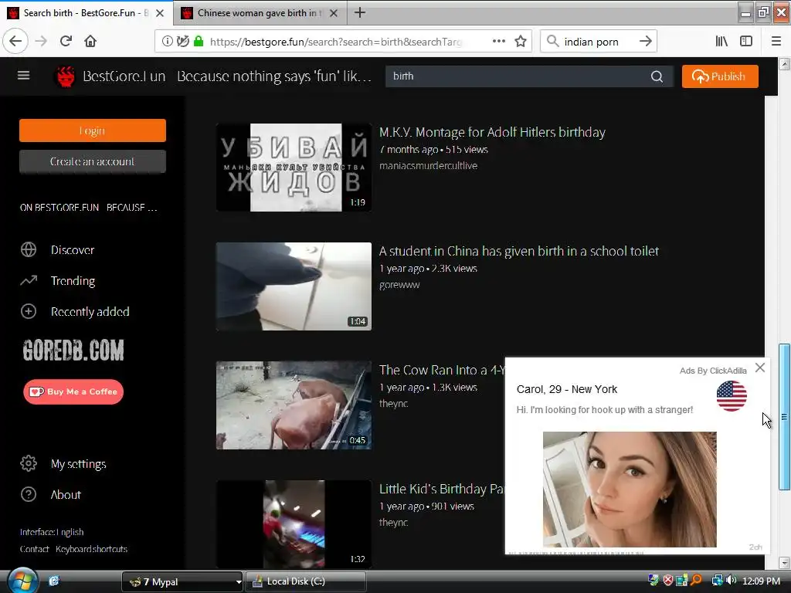Click the network tray icon
The width and height of the screenshot is (791, 593).
pos(717,581)
